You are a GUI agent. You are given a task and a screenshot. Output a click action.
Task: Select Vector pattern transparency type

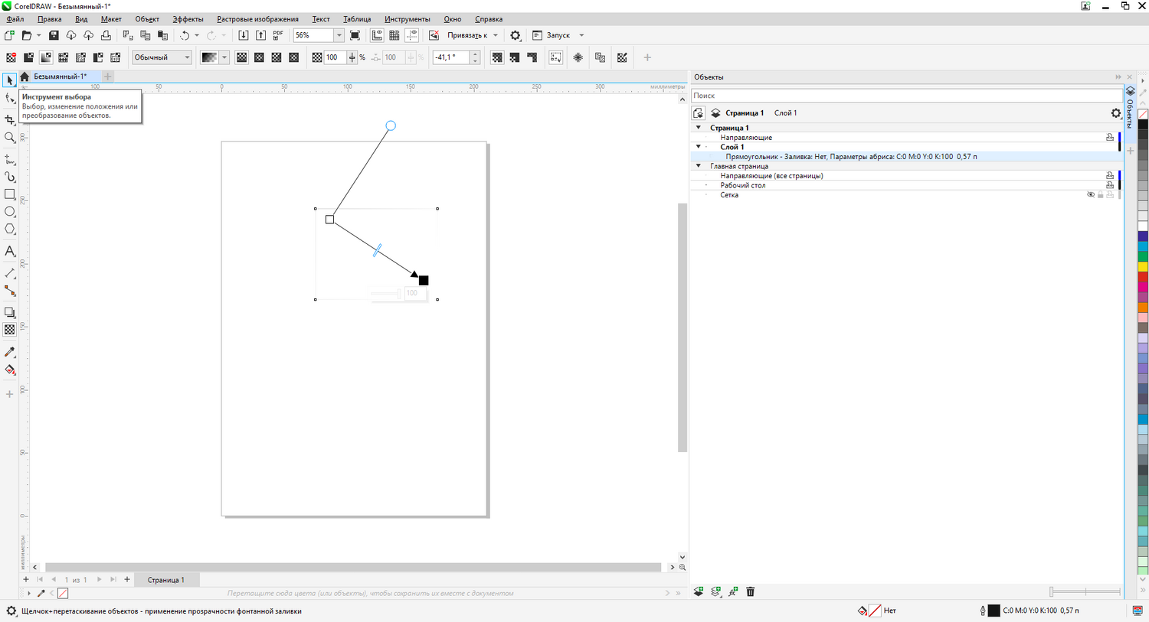[64, 57]
